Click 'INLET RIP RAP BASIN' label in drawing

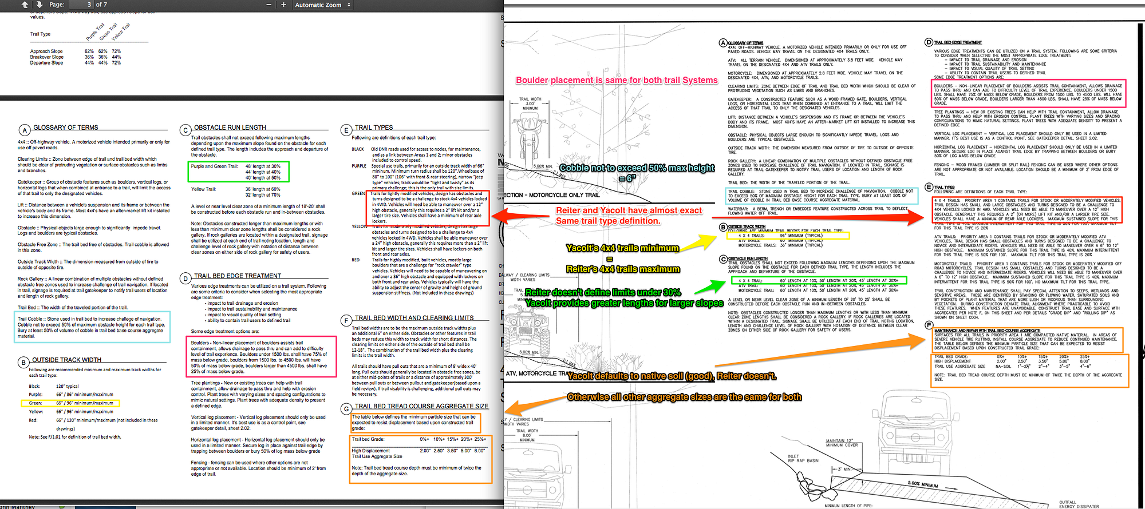tap(803, 458)
